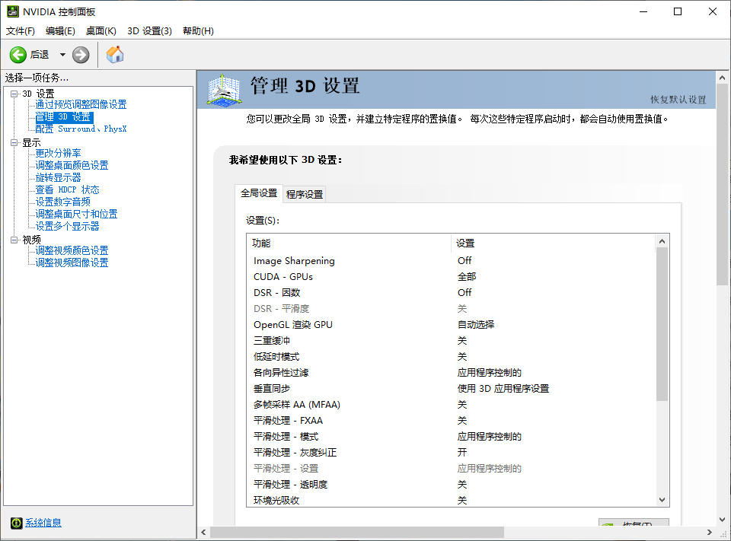Viewport: 731px width, 541px height.
Task: Click main pane vertical scroll-up arrow
Action: [x=722, y=78]
